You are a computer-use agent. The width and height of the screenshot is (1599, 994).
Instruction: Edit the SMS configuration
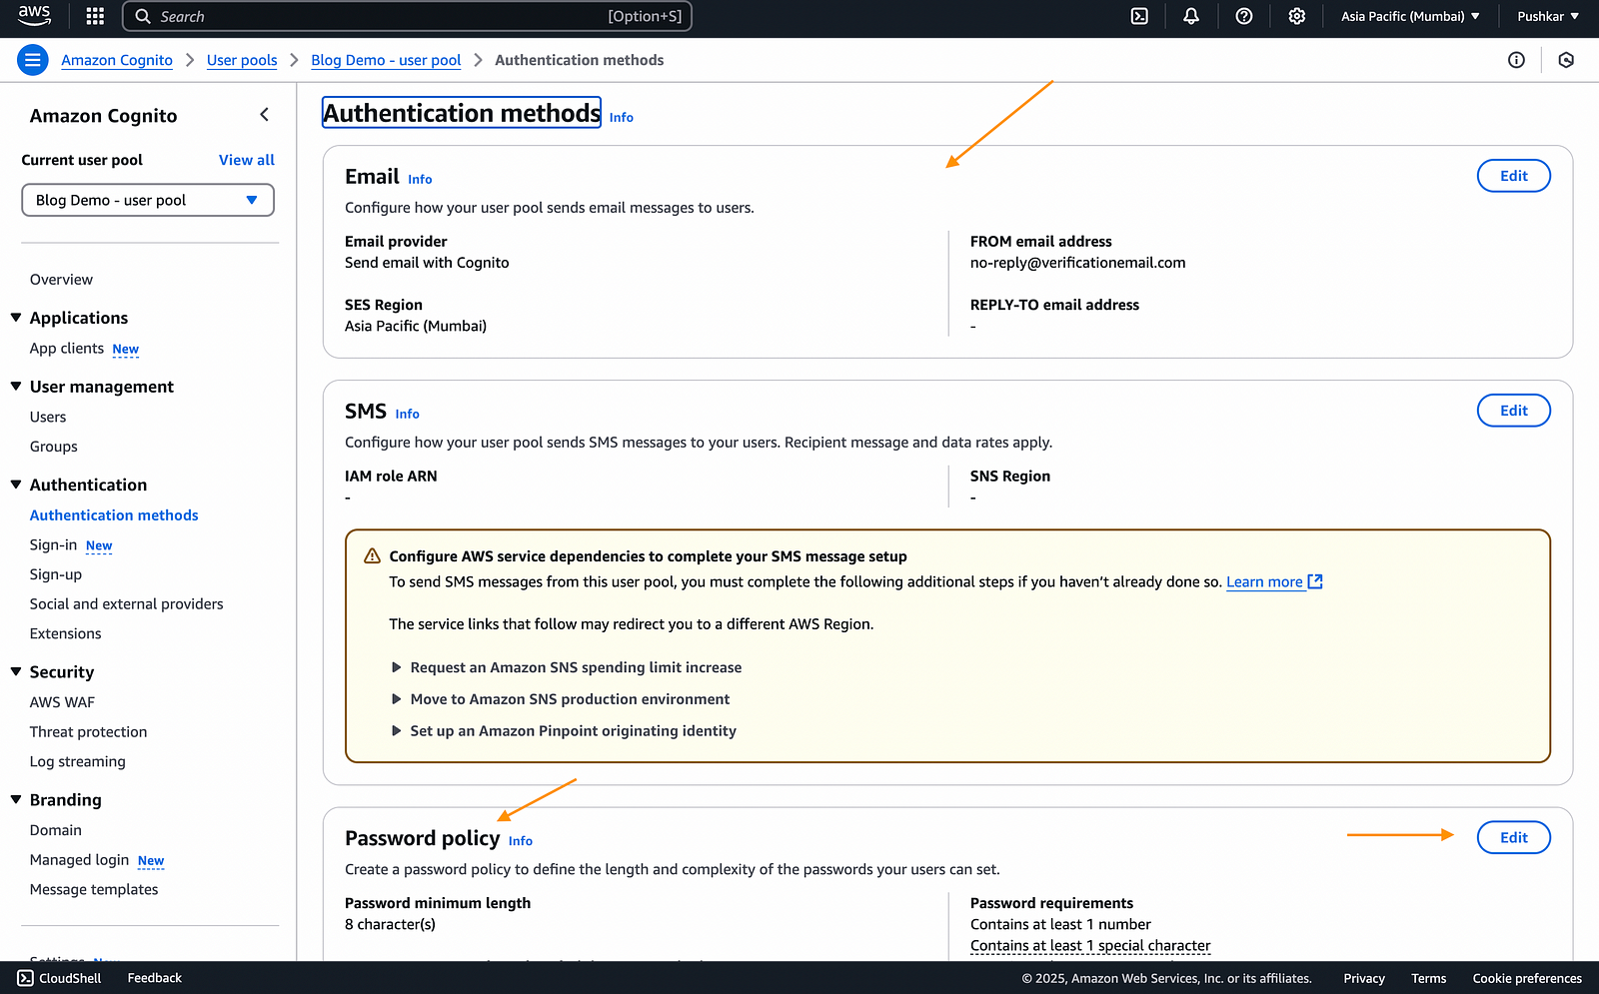pyautogui.click(x=1513, y=411)
